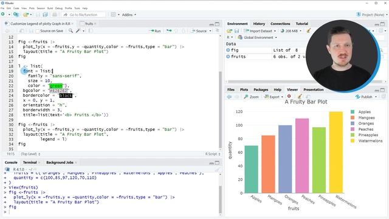Click the Environment horizontal scrollbar
The height and width of the screenshot is (219, 389).
tap(305, 82)
